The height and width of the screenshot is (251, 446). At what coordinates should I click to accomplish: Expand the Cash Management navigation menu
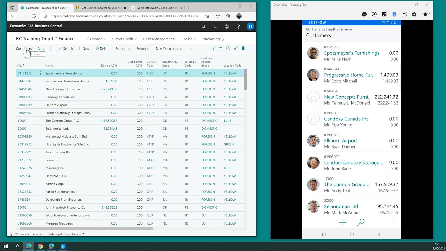point(160,39)
